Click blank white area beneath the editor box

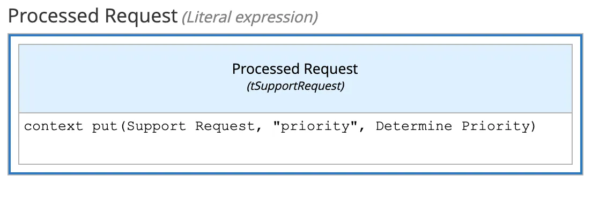click(295, 187)
